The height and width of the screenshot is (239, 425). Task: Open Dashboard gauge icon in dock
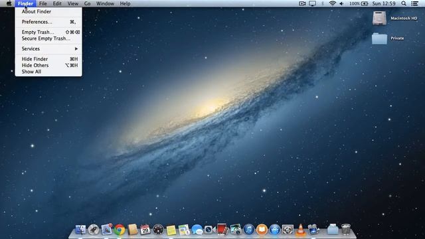(158, 230)
